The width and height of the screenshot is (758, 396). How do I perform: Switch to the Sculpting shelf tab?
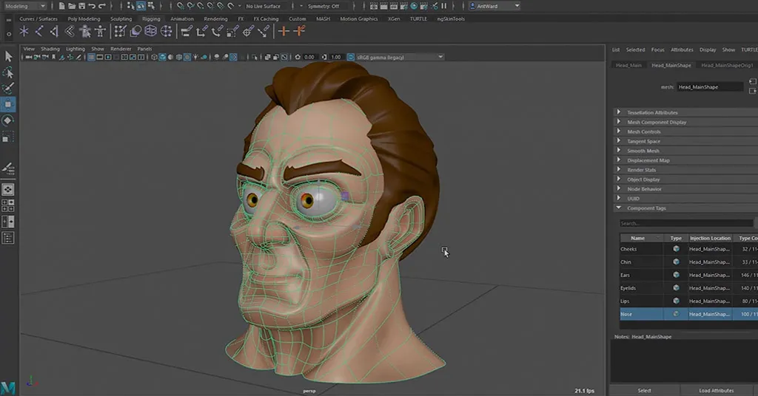pos(121,18)
